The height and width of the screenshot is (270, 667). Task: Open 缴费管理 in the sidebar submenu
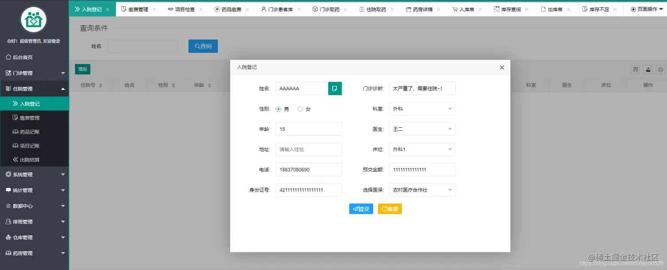pyautogui.click(x=34, y=118)
